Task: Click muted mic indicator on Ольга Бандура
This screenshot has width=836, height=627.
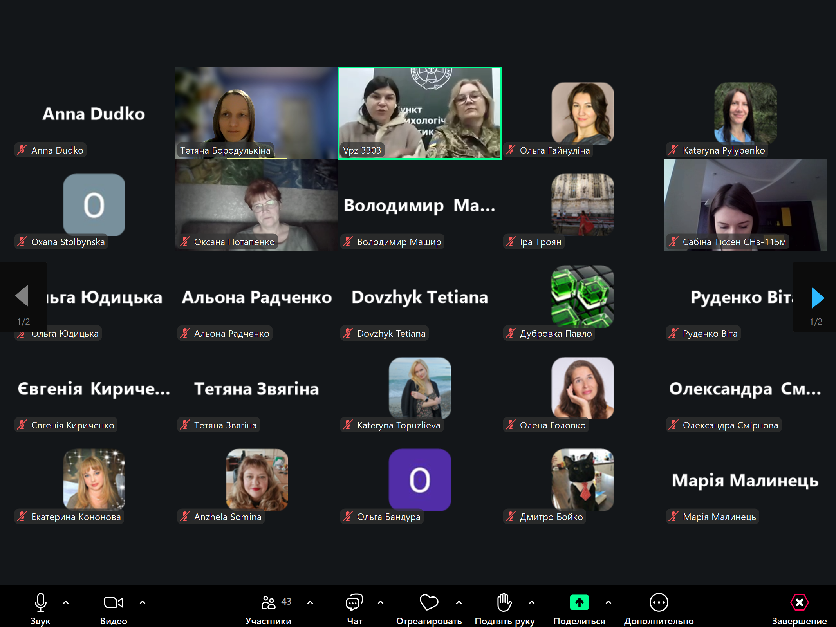Action: click(x=348, y=517)
